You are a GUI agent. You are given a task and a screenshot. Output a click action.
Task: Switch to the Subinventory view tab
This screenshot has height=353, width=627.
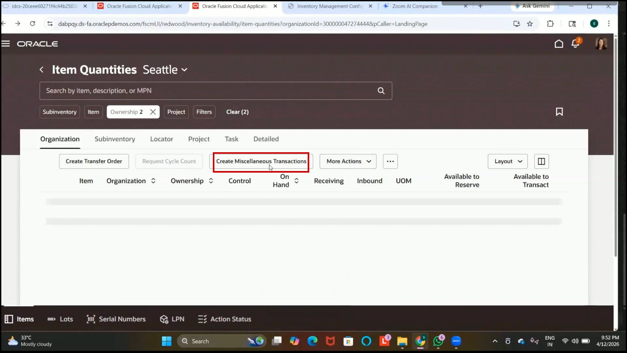coord(115,139)
